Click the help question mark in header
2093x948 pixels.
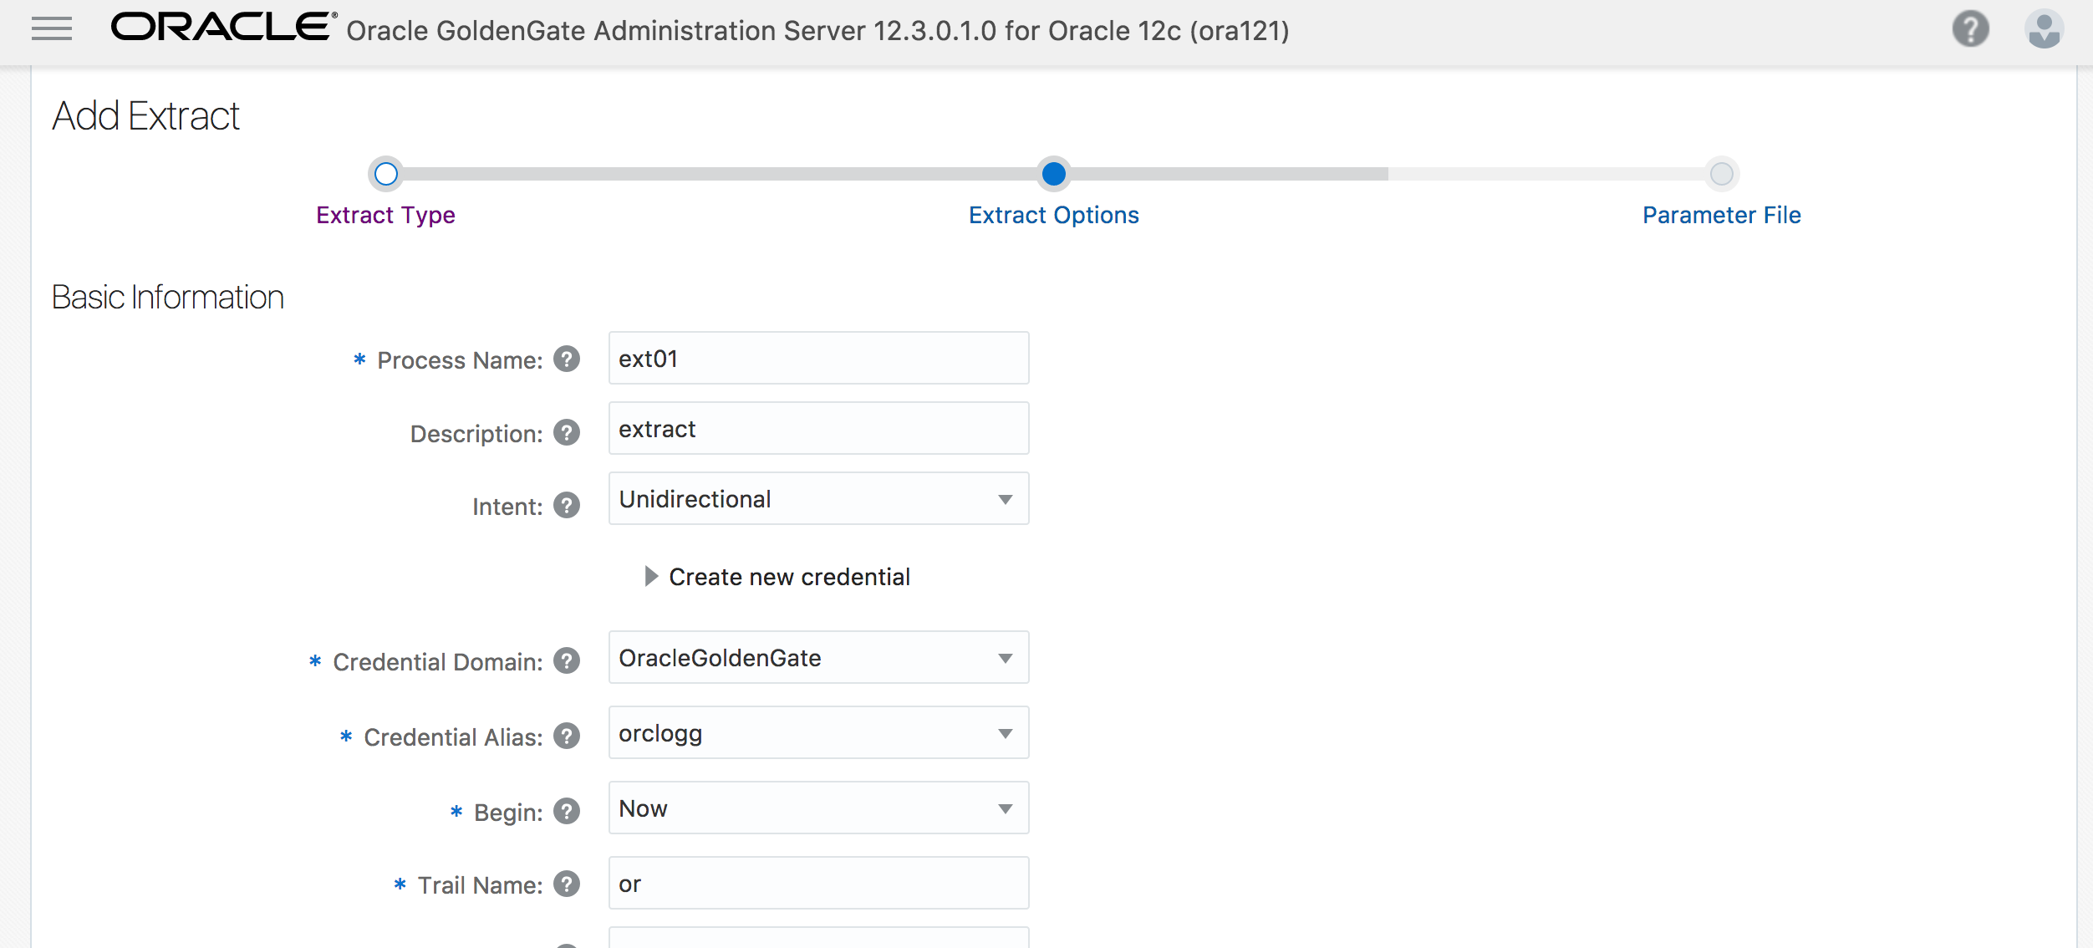point(1970,28)
